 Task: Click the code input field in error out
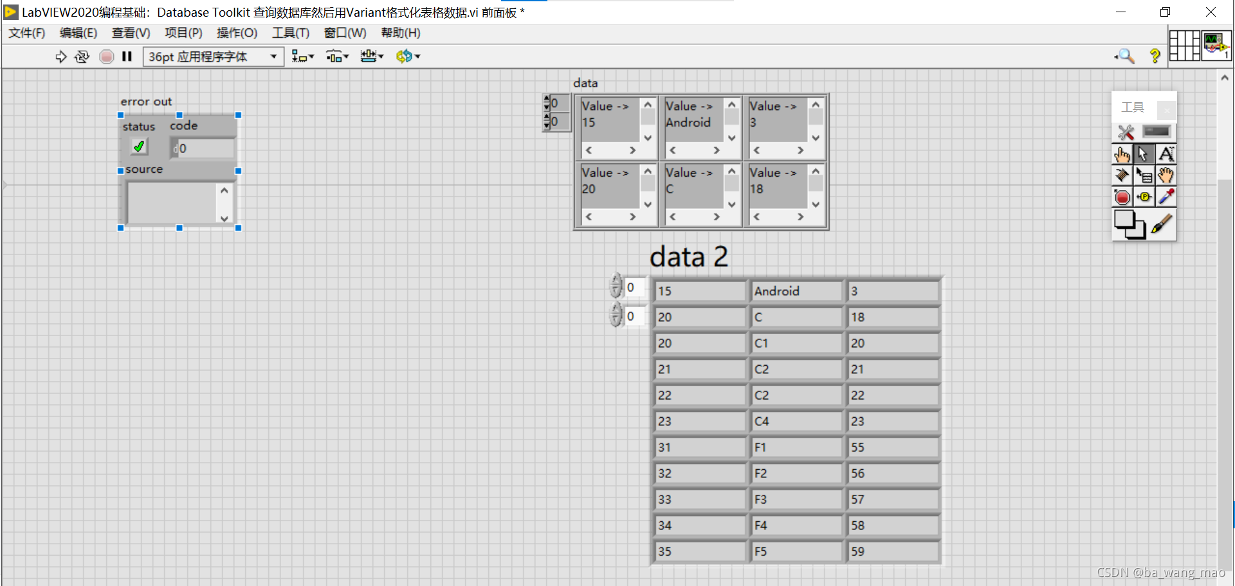[x=203, y=148]
